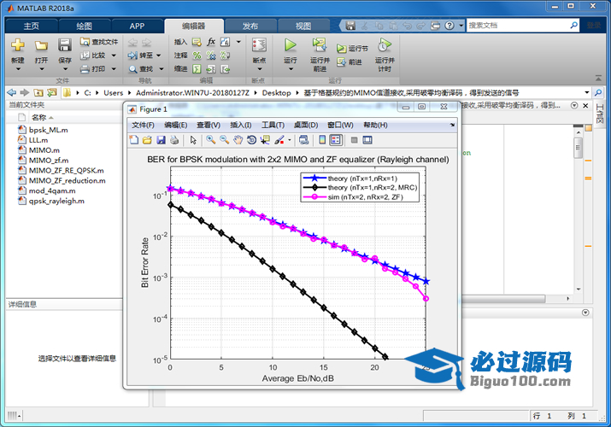Click the up-one-folder icon in the address bar
Screen dimensions: 611x427
coord(38,92)
